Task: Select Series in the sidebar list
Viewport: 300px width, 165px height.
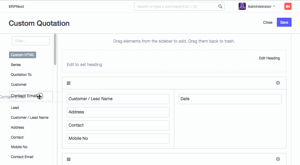Action: tap(16, 65)
